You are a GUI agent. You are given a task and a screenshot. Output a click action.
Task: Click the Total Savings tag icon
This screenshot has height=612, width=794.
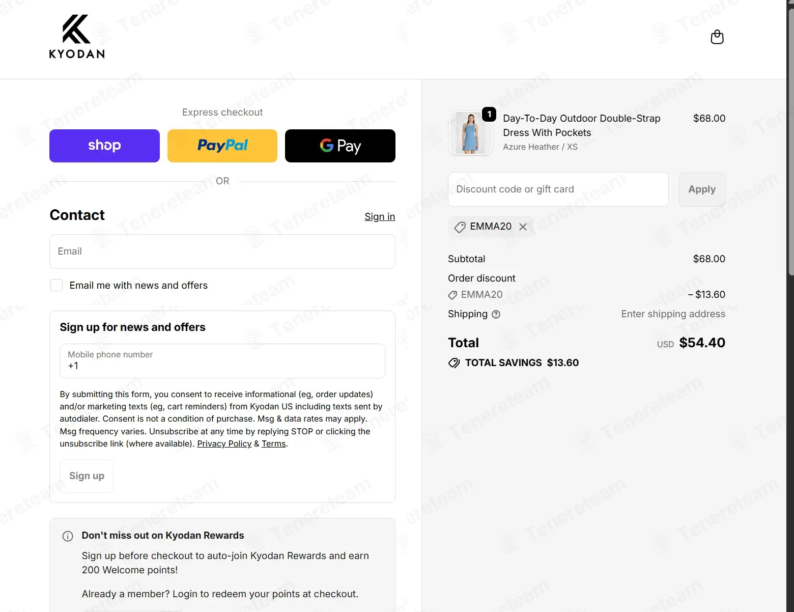[x=454, y=363]
